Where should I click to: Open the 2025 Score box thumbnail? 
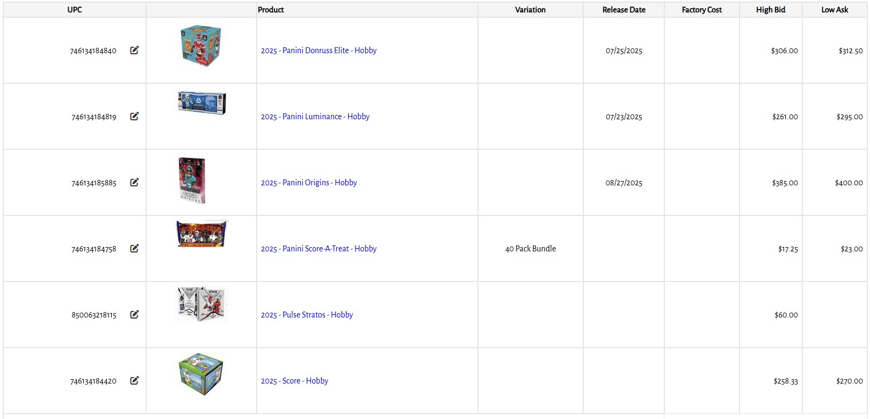coord(201,374)
